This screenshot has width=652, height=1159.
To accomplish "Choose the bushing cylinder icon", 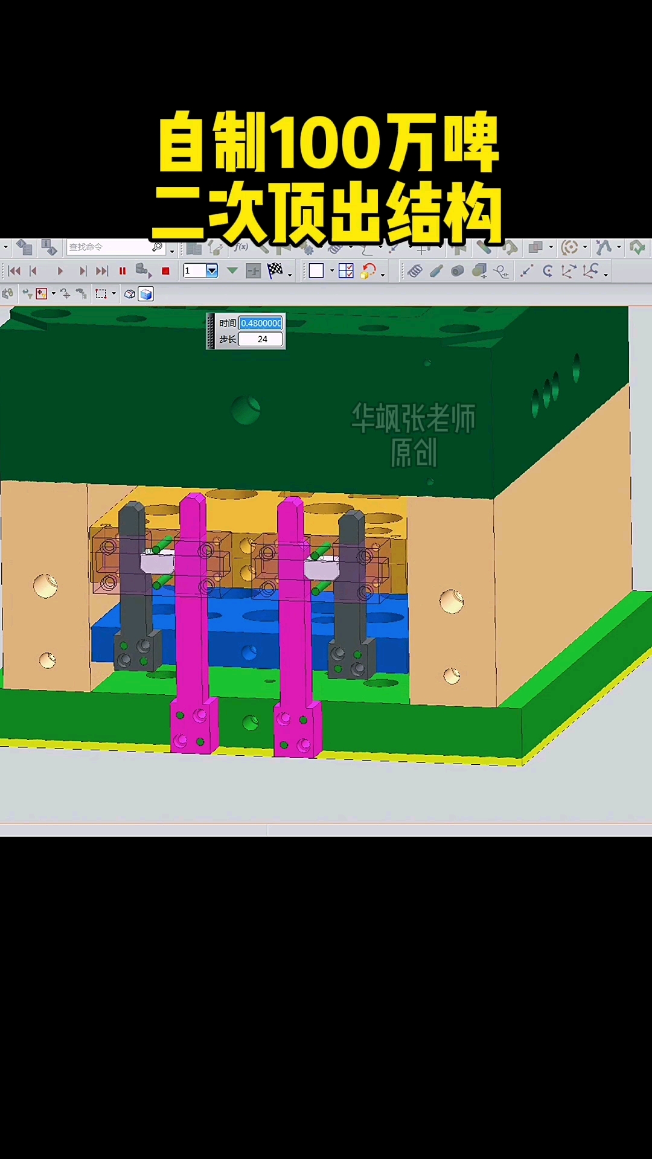I will pyautogui.click(x=458, y=271).
